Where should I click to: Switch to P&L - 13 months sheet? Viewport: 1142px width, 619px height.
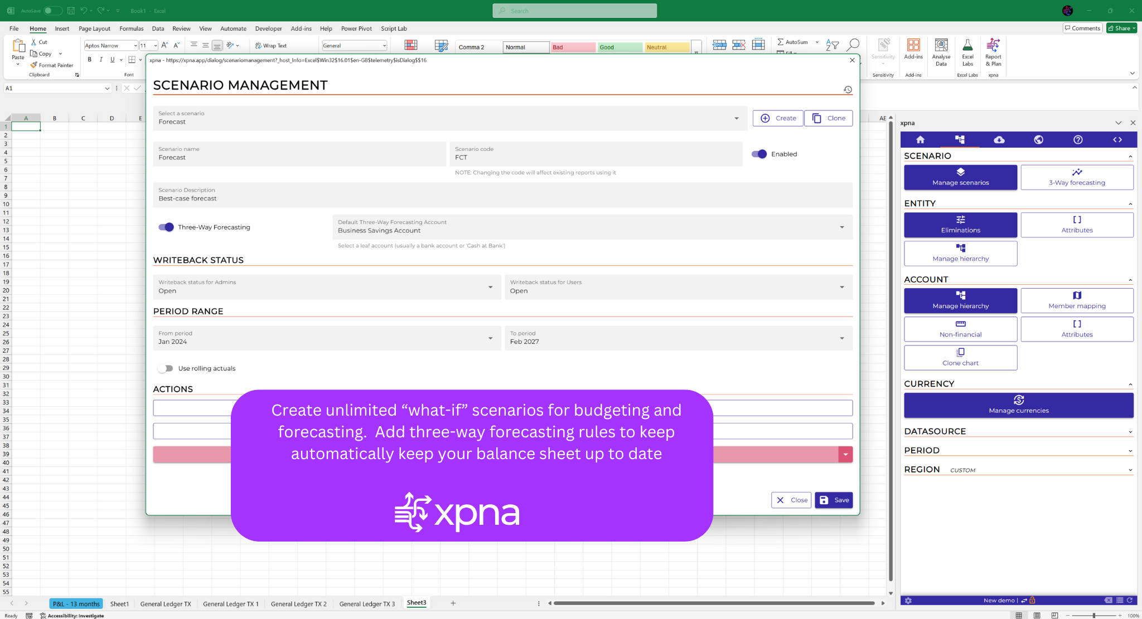point(76,603)
